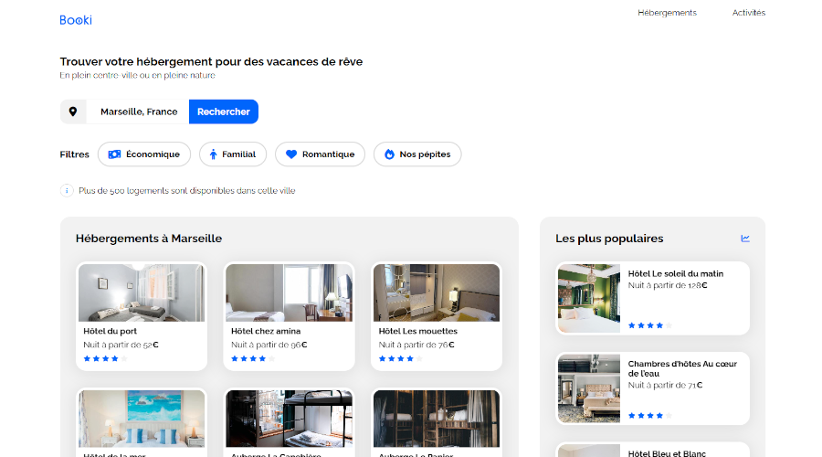Screen dimensions: 822x457
Task: Click price 'Nuit à partir de 96€'
Action: tap(269, 345)
